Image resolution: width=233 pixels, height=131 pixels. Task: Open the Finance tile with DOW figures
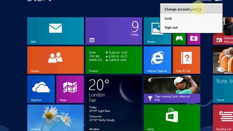tap(114, 60)
